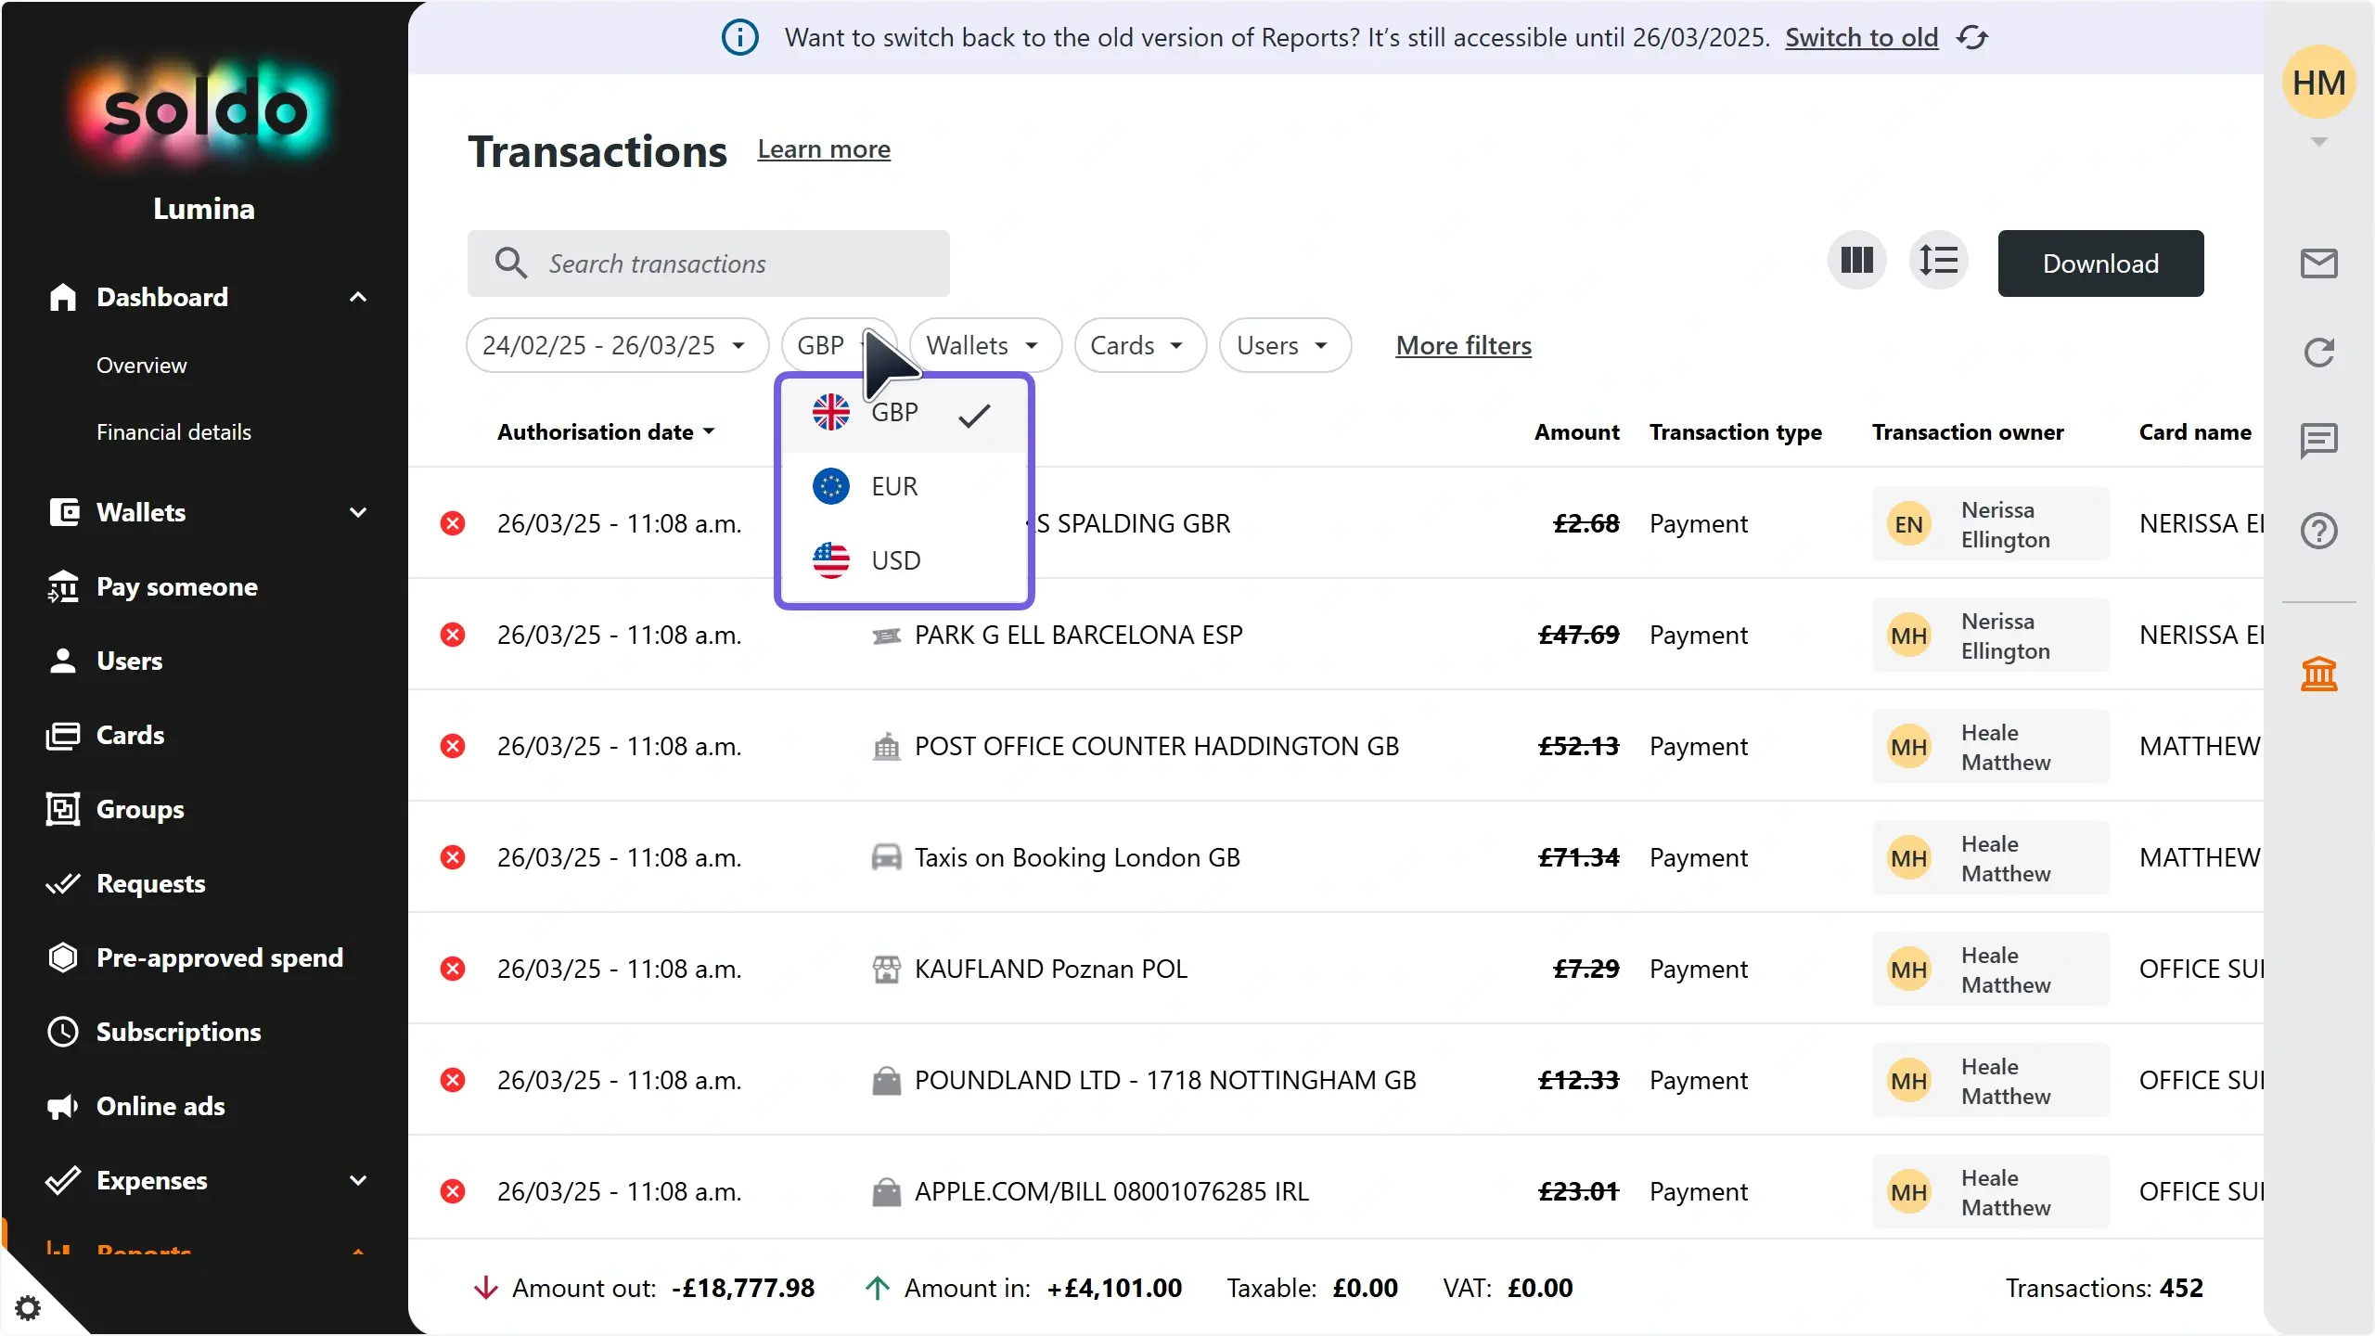Image resolution: width=2375 pixels, height=1336 pixels.
Task: Open help via the question mark icon
Action: 2318,530
